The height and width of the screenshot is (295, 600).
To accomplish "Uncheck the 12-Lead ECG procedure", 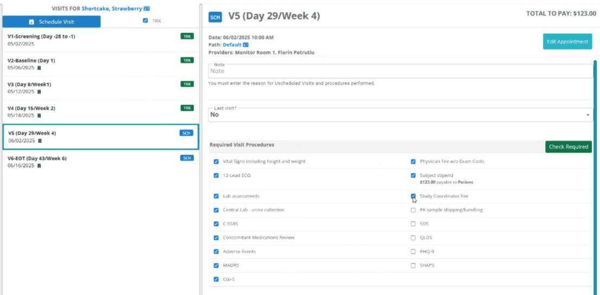I will click(x=216, y=176).
